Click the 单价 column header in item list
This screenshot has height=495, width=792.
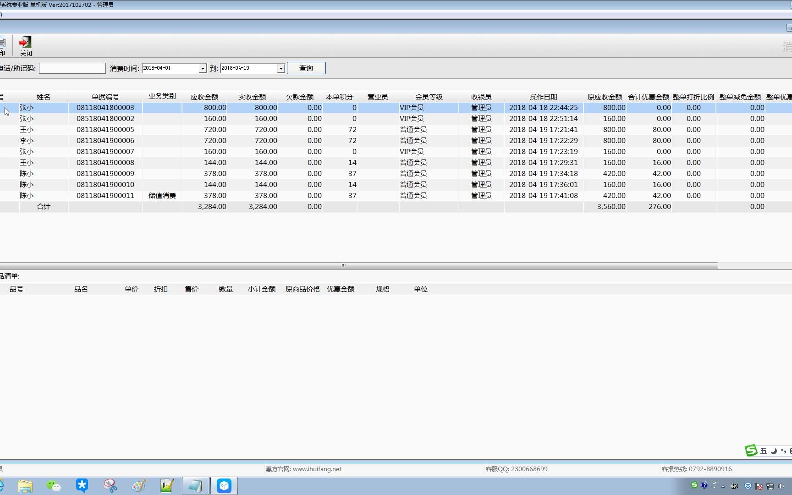click(132, 289)
